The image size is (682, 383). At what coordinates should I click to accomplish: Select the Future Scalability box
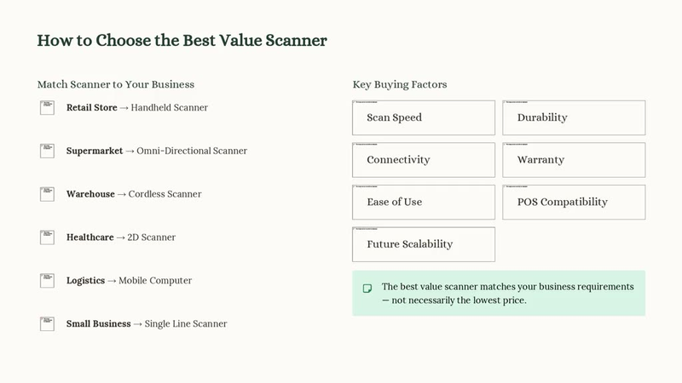[x=424, y=244]
